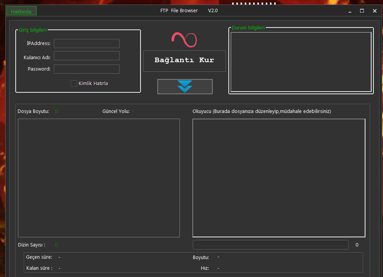Image resolution: width=383 pixels, height=277 pixels.
Task: Click the empty file list under Dosya Boyutu
Action: tap(99, 178)
